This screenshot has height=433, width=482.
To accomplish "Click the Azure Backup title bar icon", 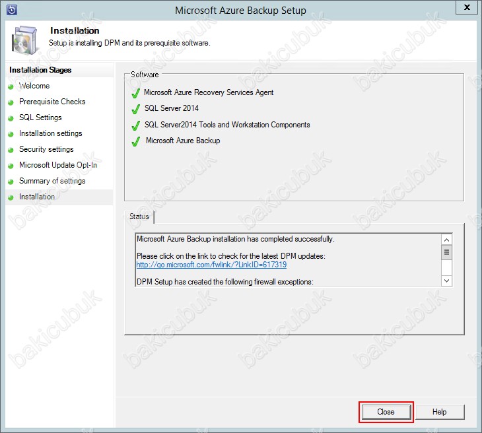I will [x=12, y=10].
